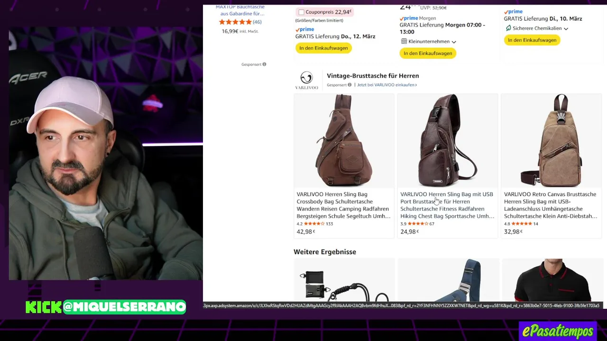This screenshot has width=607, height=341.
Task: Click the Kleinunternehmen badge icon
Action: [x=404, y=41]
